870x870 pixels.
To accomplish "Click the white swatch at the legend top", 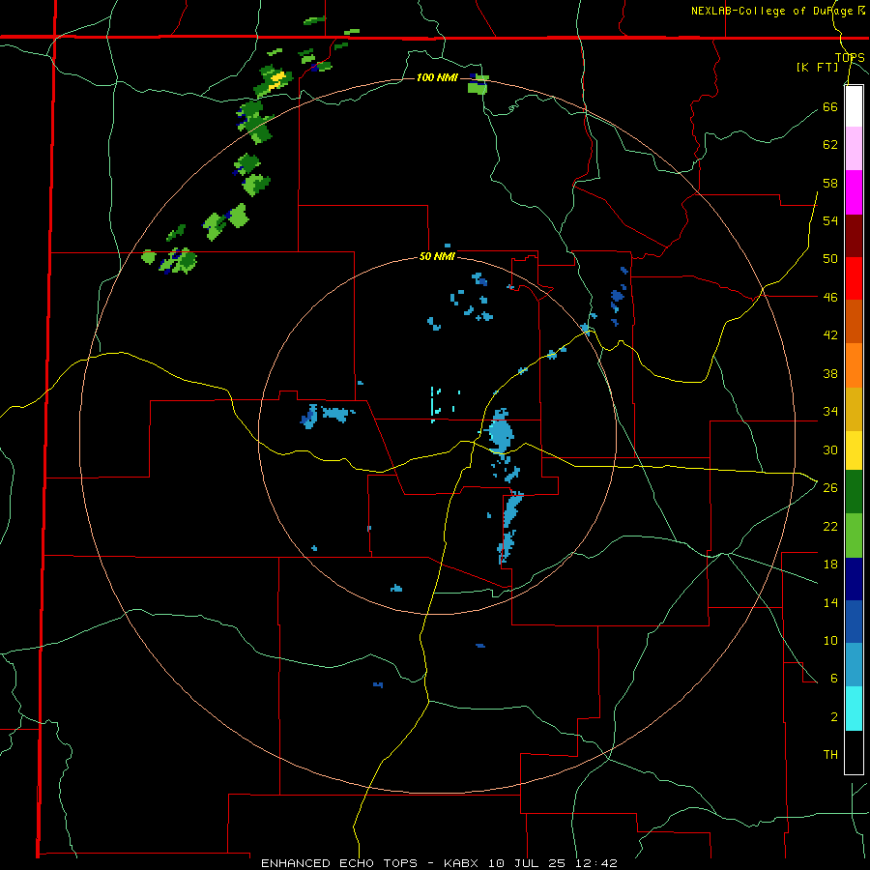I will (854, 106).
